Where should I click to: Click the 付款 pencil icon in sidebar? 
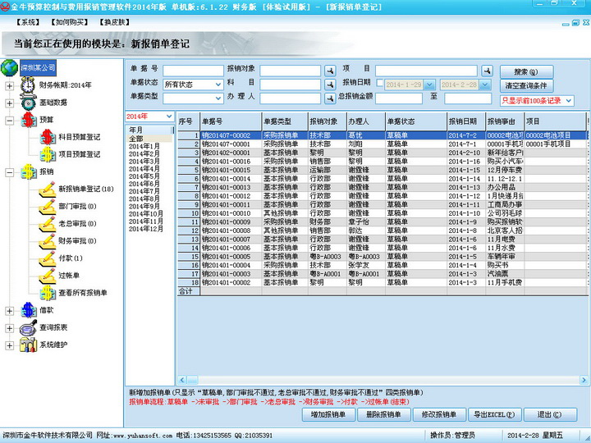[x=46, y=258]
